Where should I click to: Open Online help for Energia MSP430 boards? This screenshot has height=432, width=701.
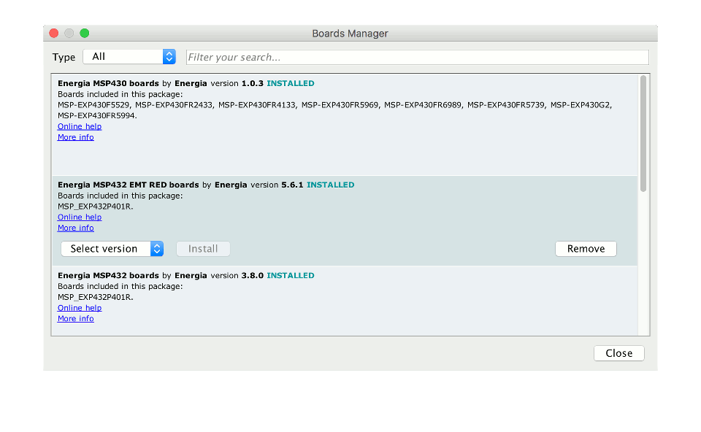(80, 126)
